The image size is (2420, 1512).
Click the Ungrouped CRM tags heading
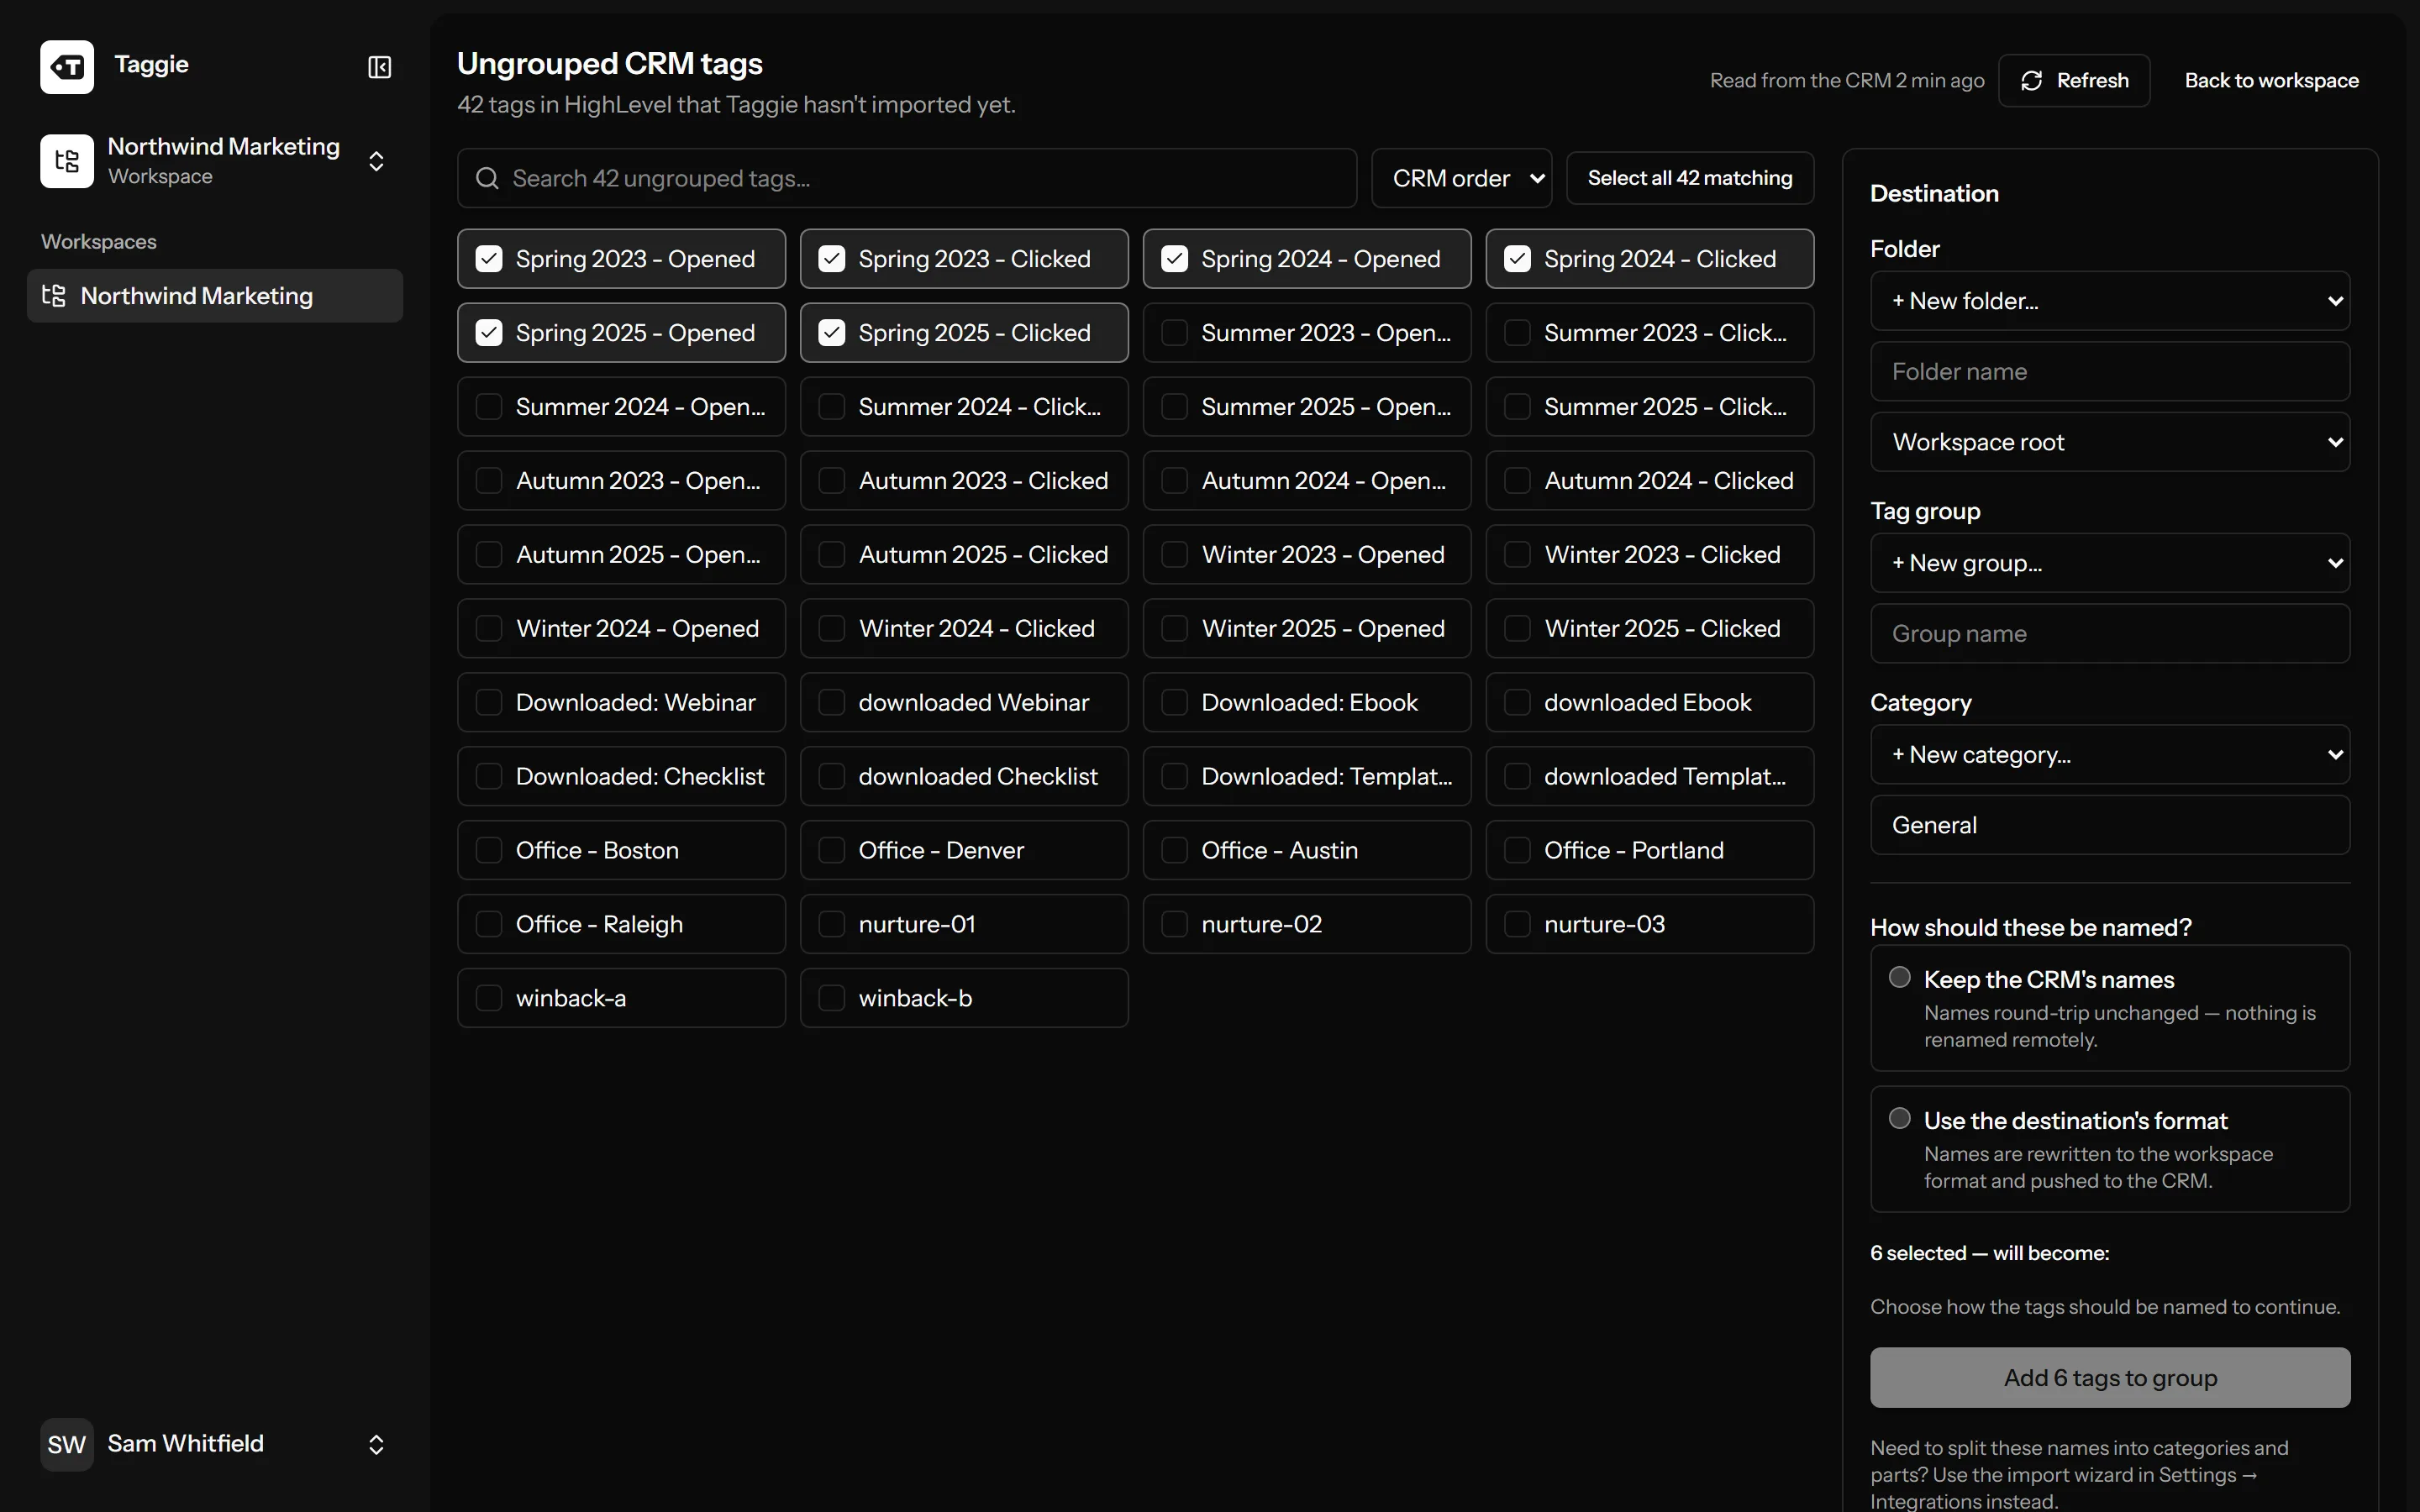tap(610, 64)
